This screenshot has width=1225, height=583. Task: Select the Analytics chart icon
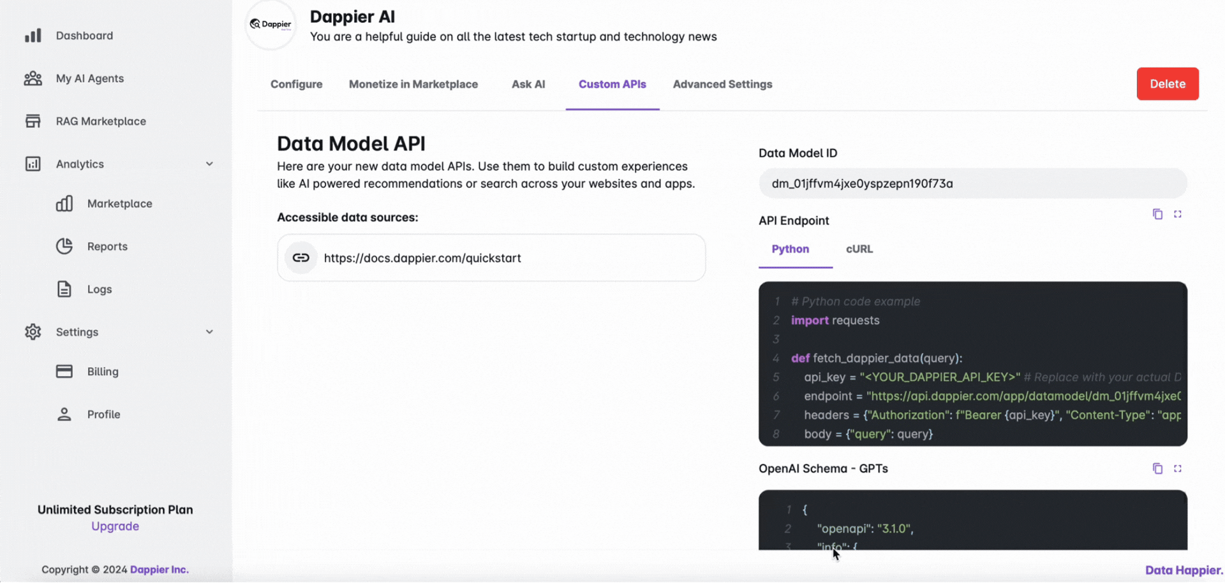click(33, 164)
